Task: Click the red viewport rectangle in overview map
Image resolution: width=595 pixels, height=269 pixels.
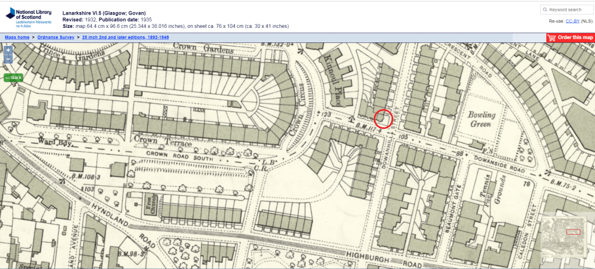Action: click(573, 231)
